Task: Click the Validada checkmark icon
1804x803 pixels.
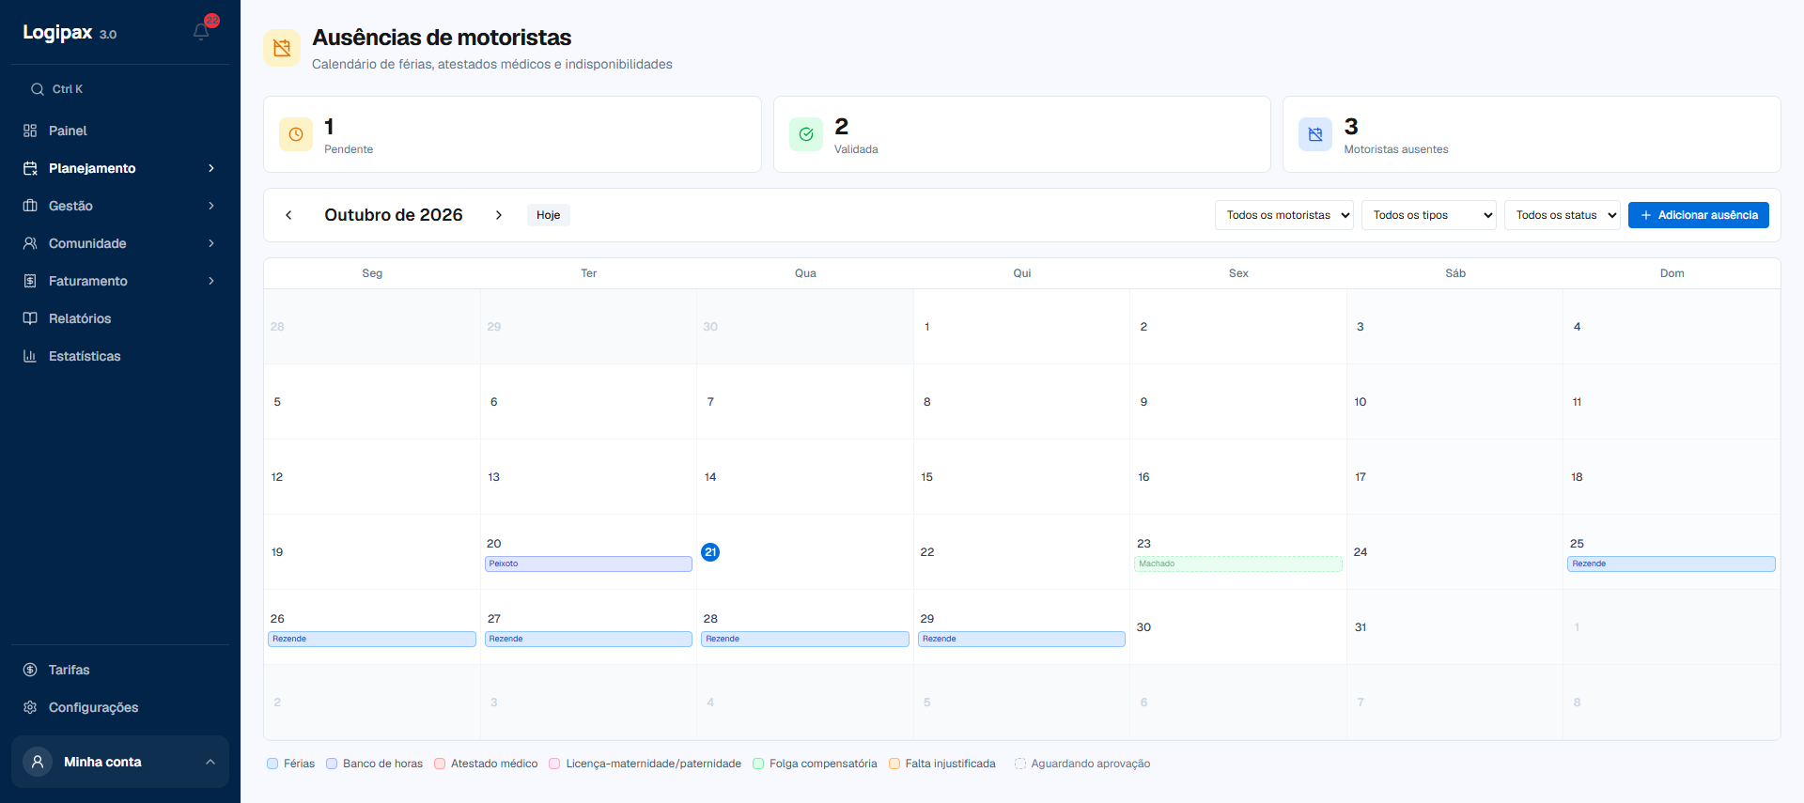Action: coord(806,134)
